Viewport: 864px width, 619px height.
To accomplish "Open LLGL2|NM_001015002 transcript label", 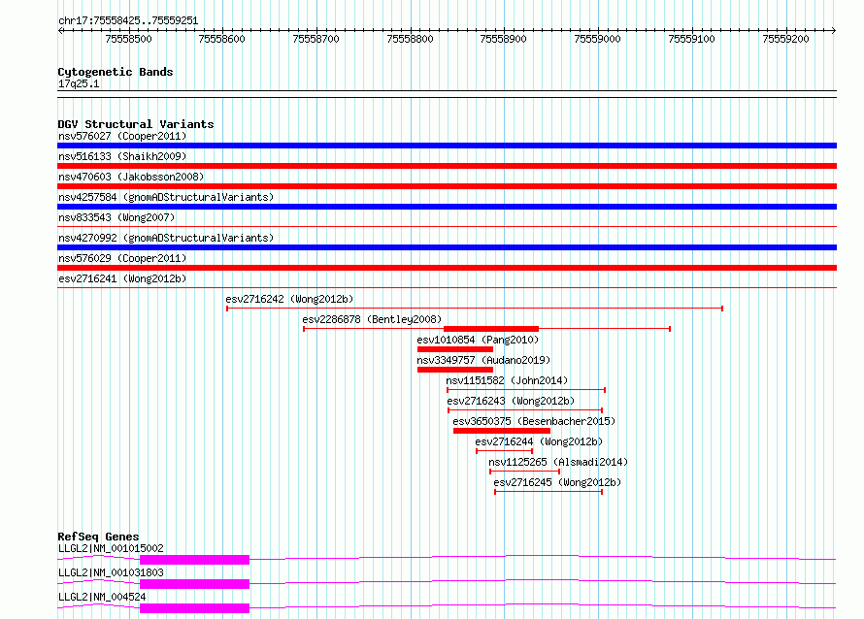I will tap(111, 548).
